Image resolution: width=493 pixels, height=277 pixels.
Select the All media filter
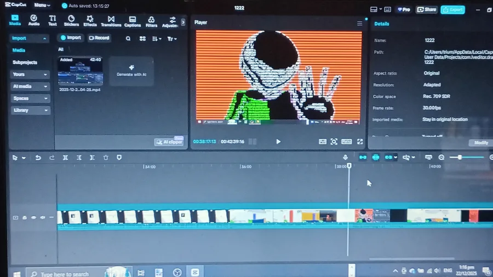[61, 49]
